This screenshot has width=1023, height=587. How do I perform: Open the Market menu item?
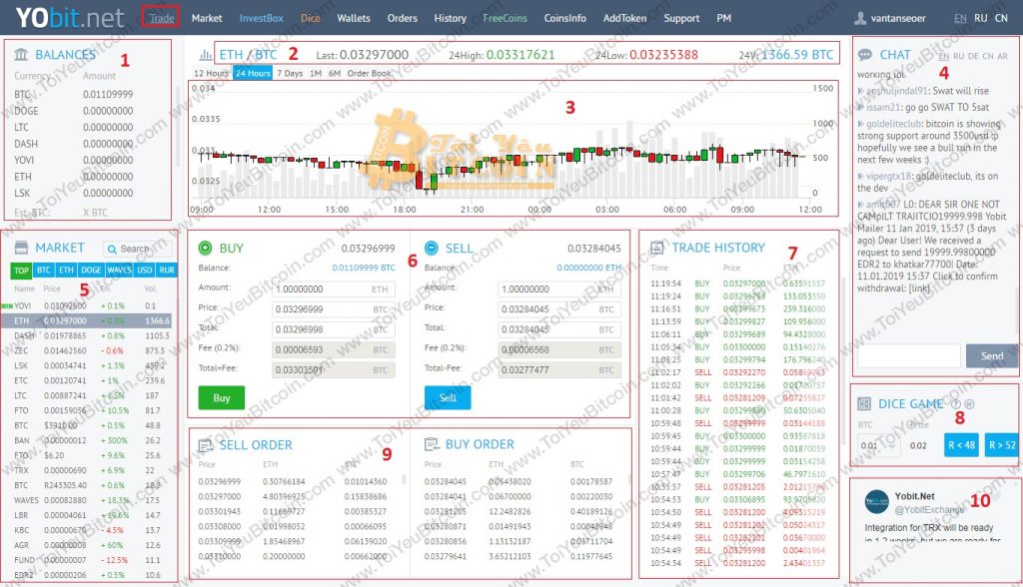pyautogui.click(x=207, y=18)
